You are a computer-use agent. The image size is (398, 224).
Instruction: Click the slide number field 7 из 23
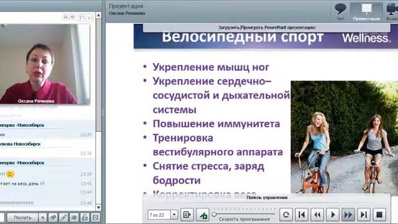(159, 215)
